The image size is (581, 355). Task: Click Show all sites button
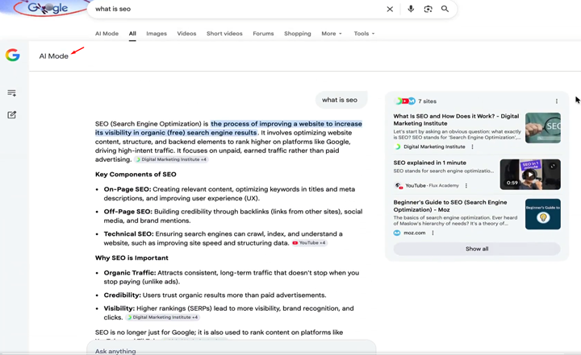coord(477,249)
